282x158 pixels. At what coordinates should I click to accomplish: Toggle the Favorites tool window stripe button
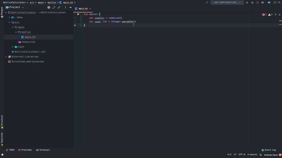2,139
